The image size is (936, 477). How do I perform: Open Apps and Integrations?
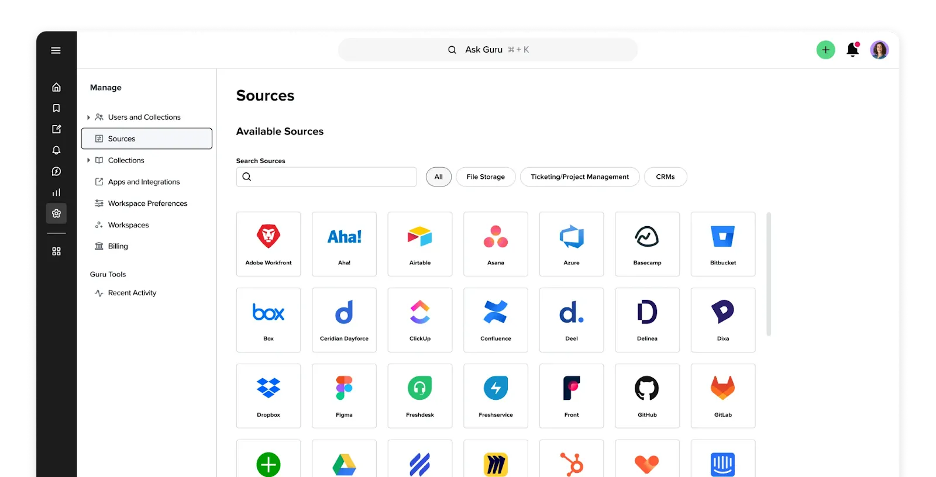click(143, 182)
